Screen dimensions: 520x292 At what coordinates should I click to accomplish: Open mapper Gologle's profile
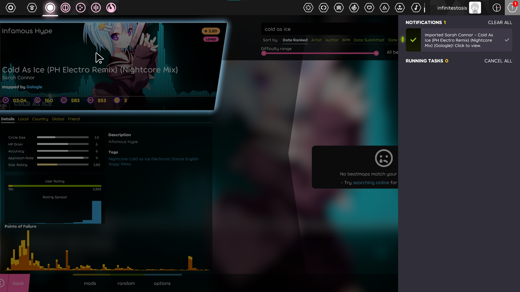point(35,87)
